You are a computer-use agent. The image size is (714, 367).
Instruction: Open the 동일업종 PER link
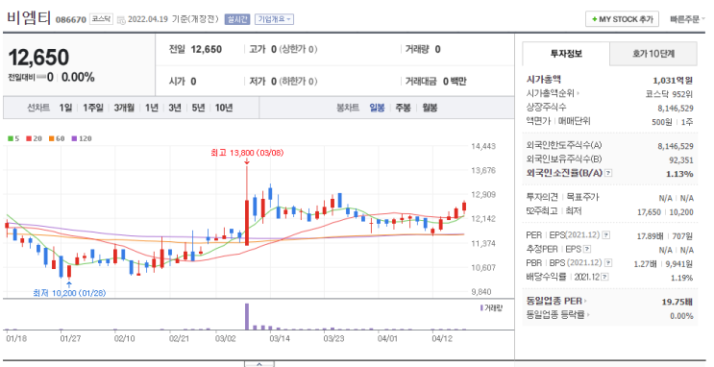tap(556, 301)
